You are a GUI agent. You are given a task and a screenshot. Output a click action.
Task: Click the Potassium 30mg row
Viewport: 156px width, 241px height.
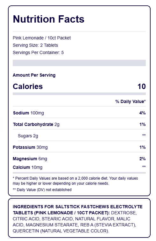tap(79, 147)
